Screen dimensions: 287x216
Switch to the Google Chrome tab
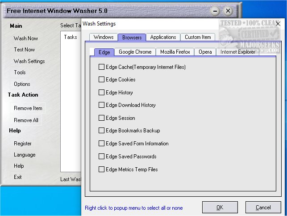tap(135, 52)
